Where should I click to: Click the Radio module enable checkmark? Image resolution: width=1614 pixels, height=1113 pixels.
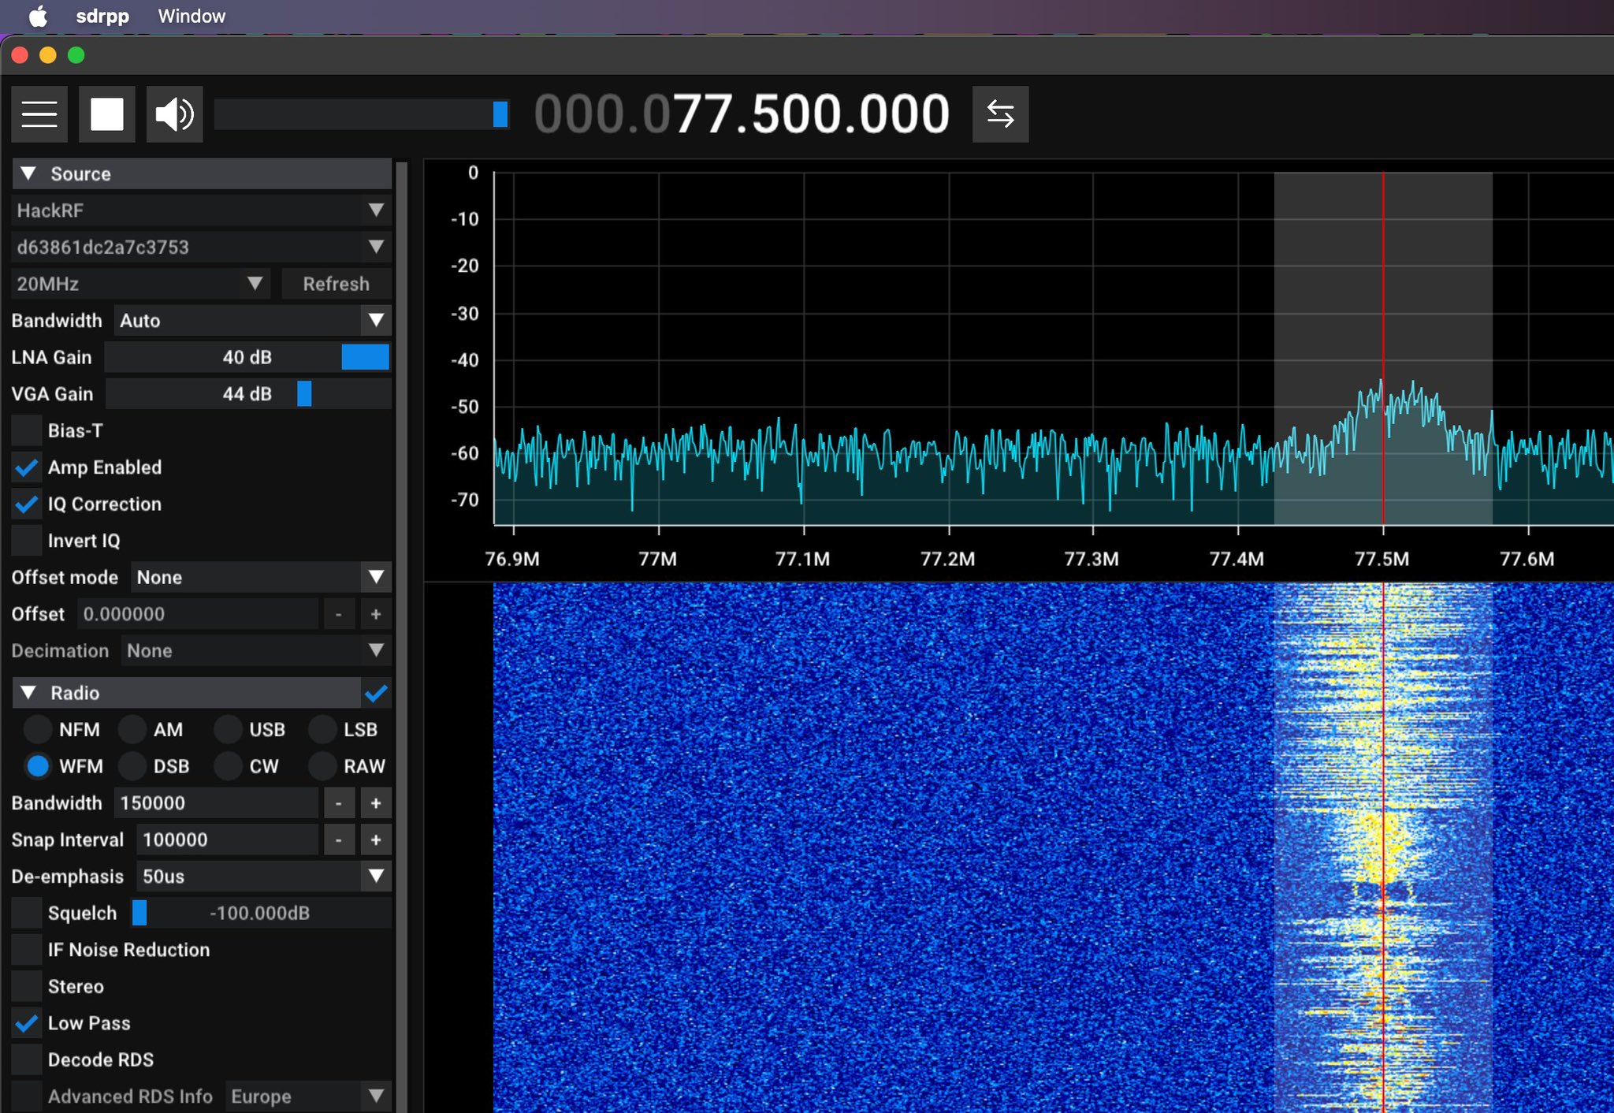pyautogui.click(x=376, y=693)
